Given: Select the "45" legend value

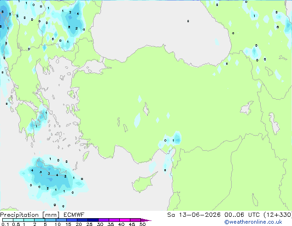Looking at the screenshot, I should click(132, 224).
